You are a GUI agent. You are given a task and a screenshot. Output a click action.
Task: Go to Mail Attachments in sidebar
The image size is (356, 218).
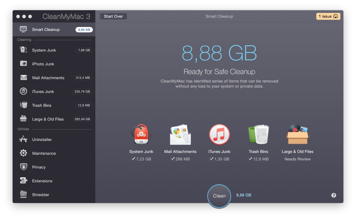coord(54,78)
